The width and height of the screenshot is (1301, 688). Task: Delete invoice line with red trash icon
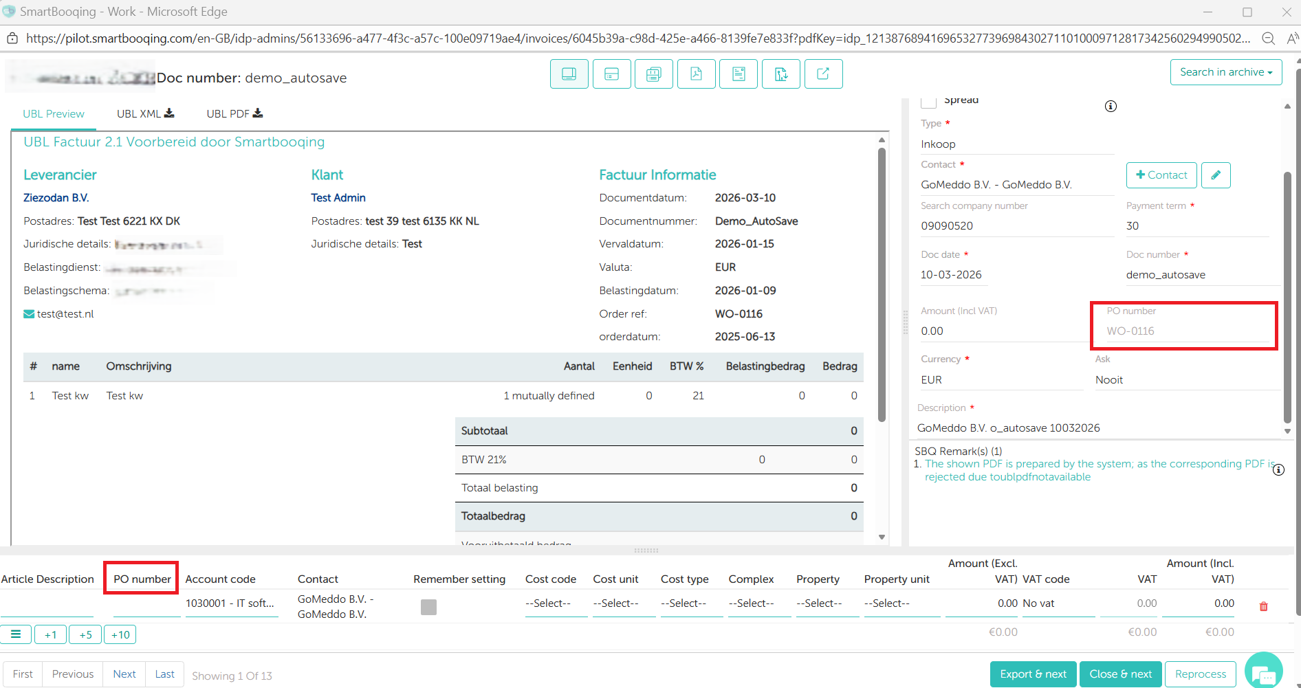[x=1263, y=606]
